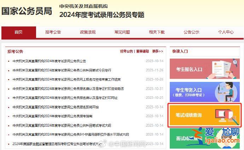
Task: Click the 2024年度考试录用公务员专题 heading
Action: pyautogui.click(x=102, y=15)
